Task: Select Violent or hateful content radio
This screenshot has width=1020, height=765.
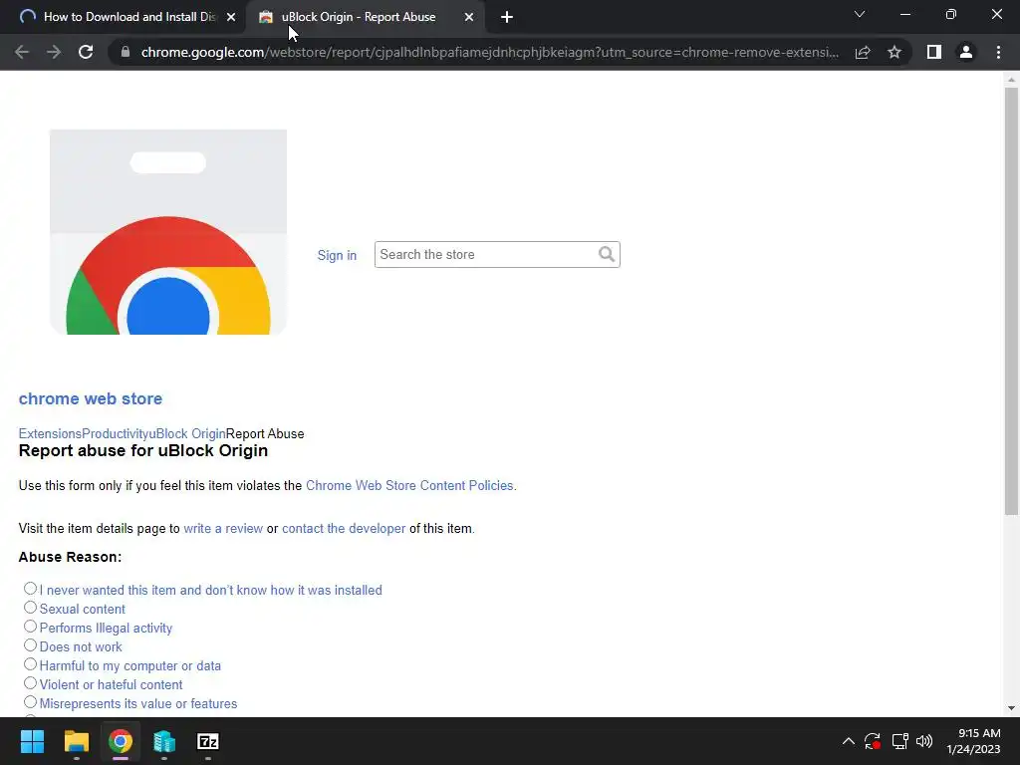Action: point(30,683)
